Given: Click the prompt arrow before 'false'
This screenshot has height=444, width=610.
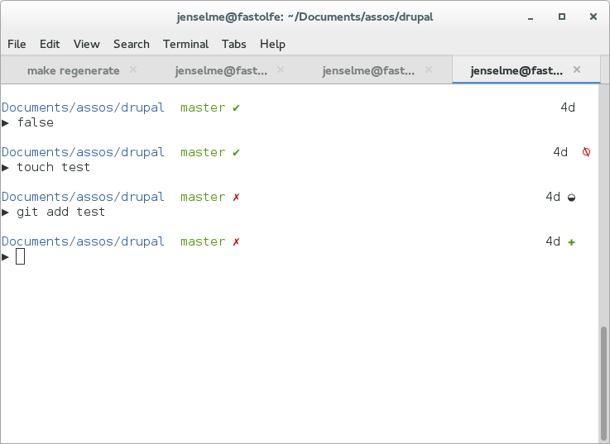Looking at the screenshot, I should (x=5, y=123).
